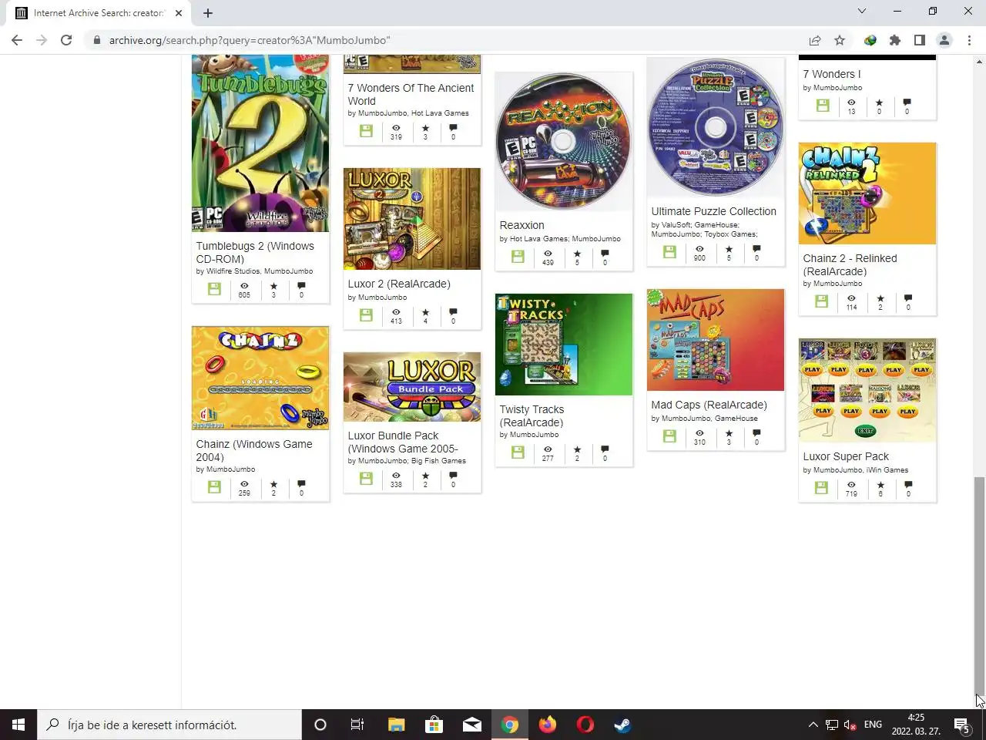
Task: Click the reviews comment icon for Luxor Super Pack
Action: tap(907, 484)
